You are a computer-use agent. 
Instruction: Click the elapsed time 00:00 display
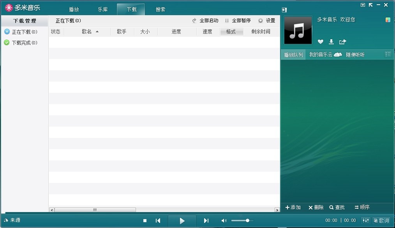click(331, 220)
